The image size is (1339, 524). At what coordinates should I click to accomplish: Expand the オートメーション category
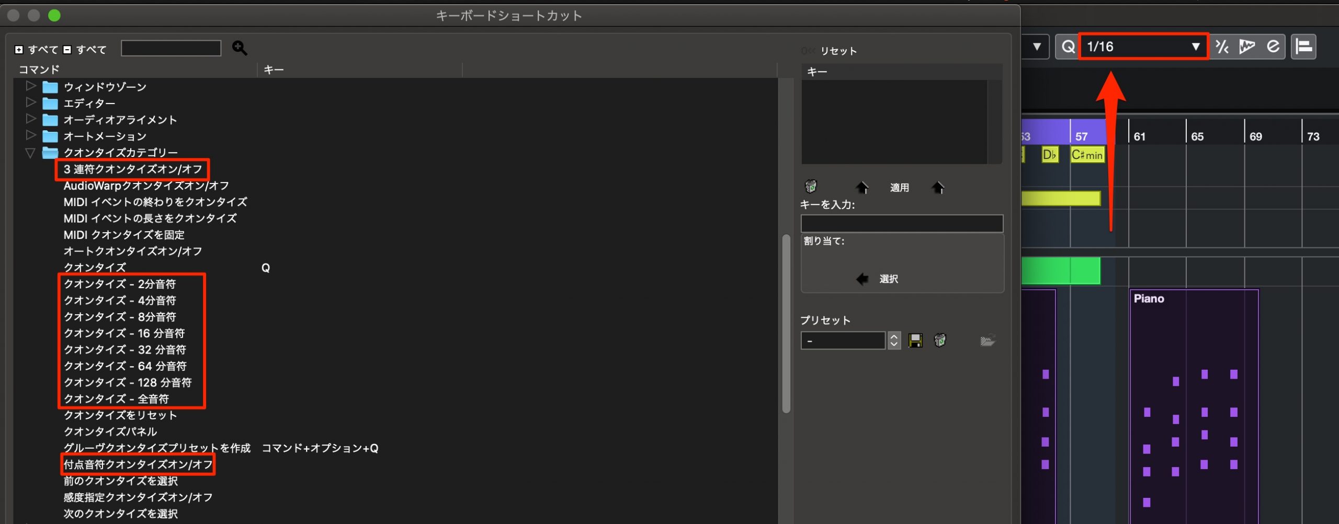click(x=31, y=135)
